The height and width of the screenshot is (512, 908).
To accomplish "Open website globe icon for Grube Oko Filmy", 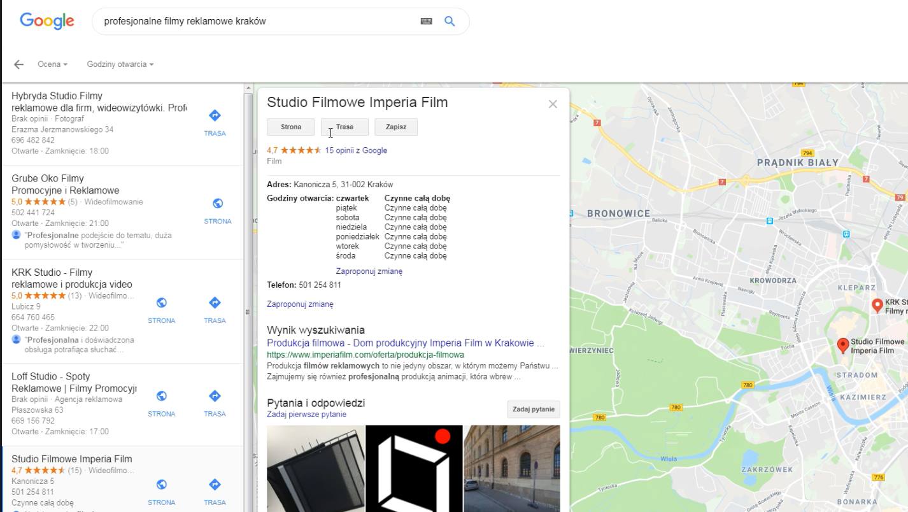I will 218,203.
